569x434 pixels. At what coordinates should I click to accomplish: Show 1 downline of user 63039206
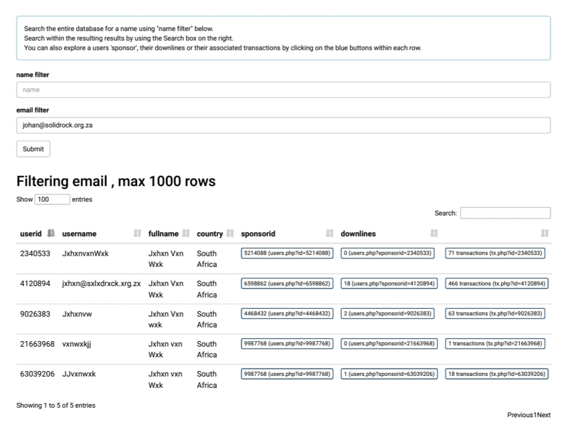pos(389,374)
